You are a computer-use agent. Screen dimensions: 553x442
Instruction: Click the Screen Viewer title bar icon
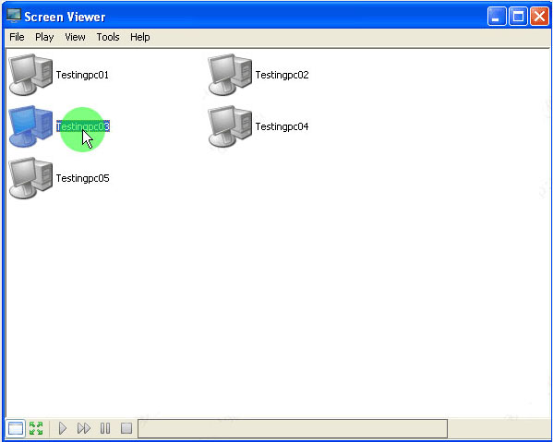click(x=14, y=16)
